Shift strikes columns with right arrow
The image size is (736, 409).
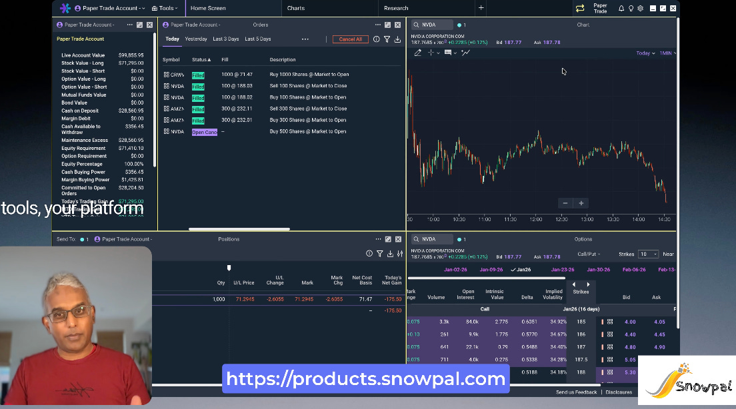coord(588,284)
